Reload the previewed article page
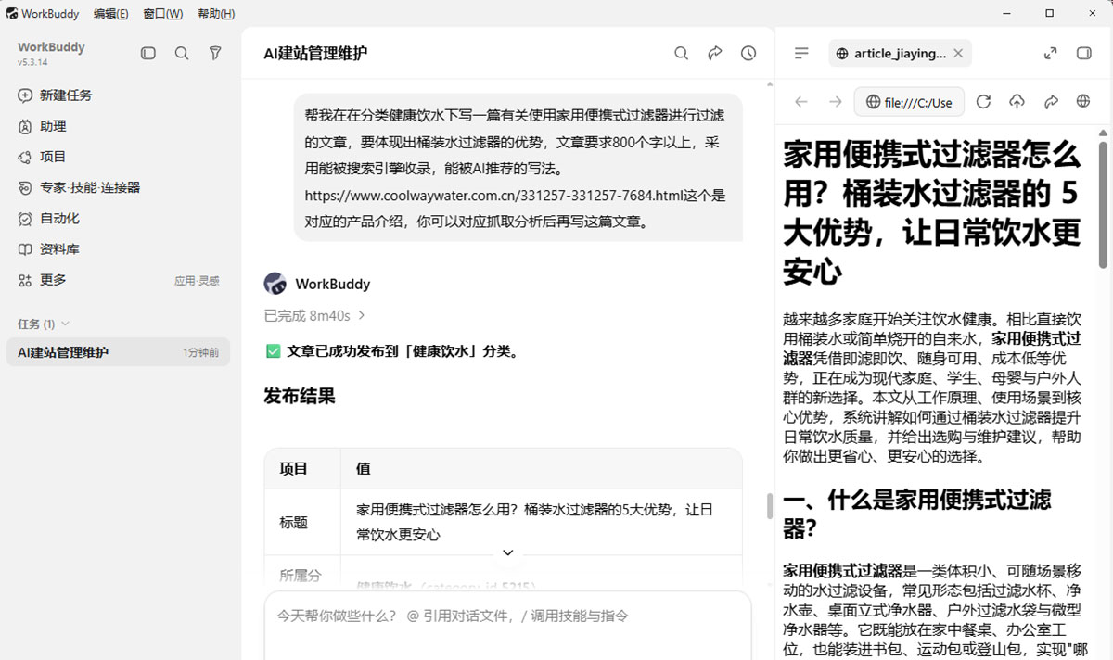This screenshot has height=660, width=1113. coord(983,102)
